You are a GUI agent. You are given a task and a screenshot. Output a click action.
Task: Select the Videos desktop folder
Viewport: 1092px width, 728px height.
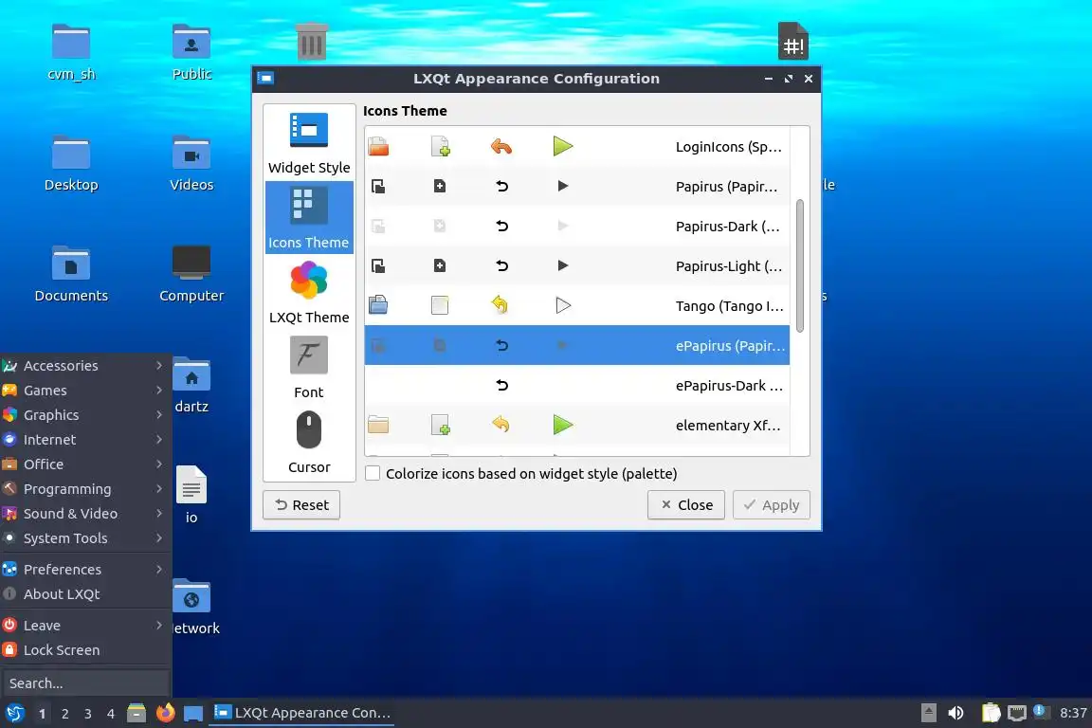point(191,163)
